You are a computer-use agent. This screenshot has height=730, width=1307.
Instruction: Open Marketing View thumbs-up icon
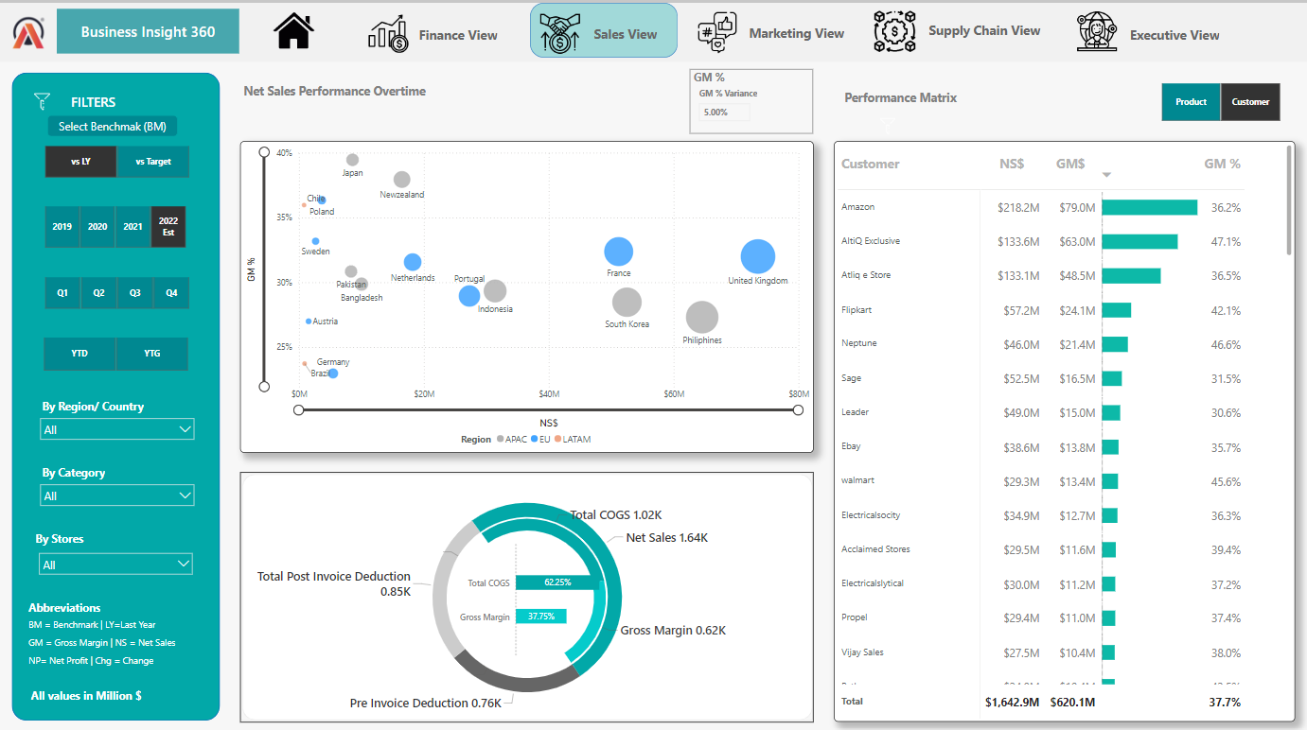tap(716, 32)
